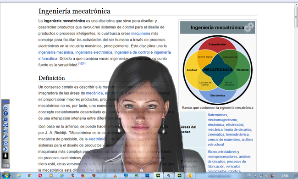This screenshot has height=179, width=298.
Task: Click the gray grip at bottom of assistant toolbar
Action: [x=6, y=166]
